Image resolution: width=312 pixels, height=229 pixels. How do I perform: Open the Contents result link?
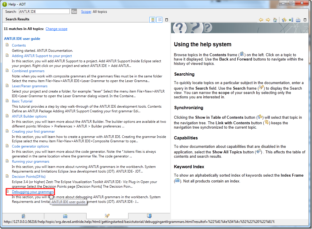click(x=19, y=45)
